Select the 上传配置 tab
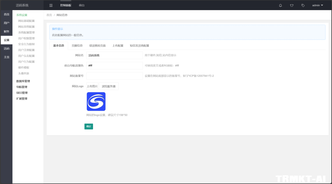The image size is (332, 184). click(x=118, y=46)
